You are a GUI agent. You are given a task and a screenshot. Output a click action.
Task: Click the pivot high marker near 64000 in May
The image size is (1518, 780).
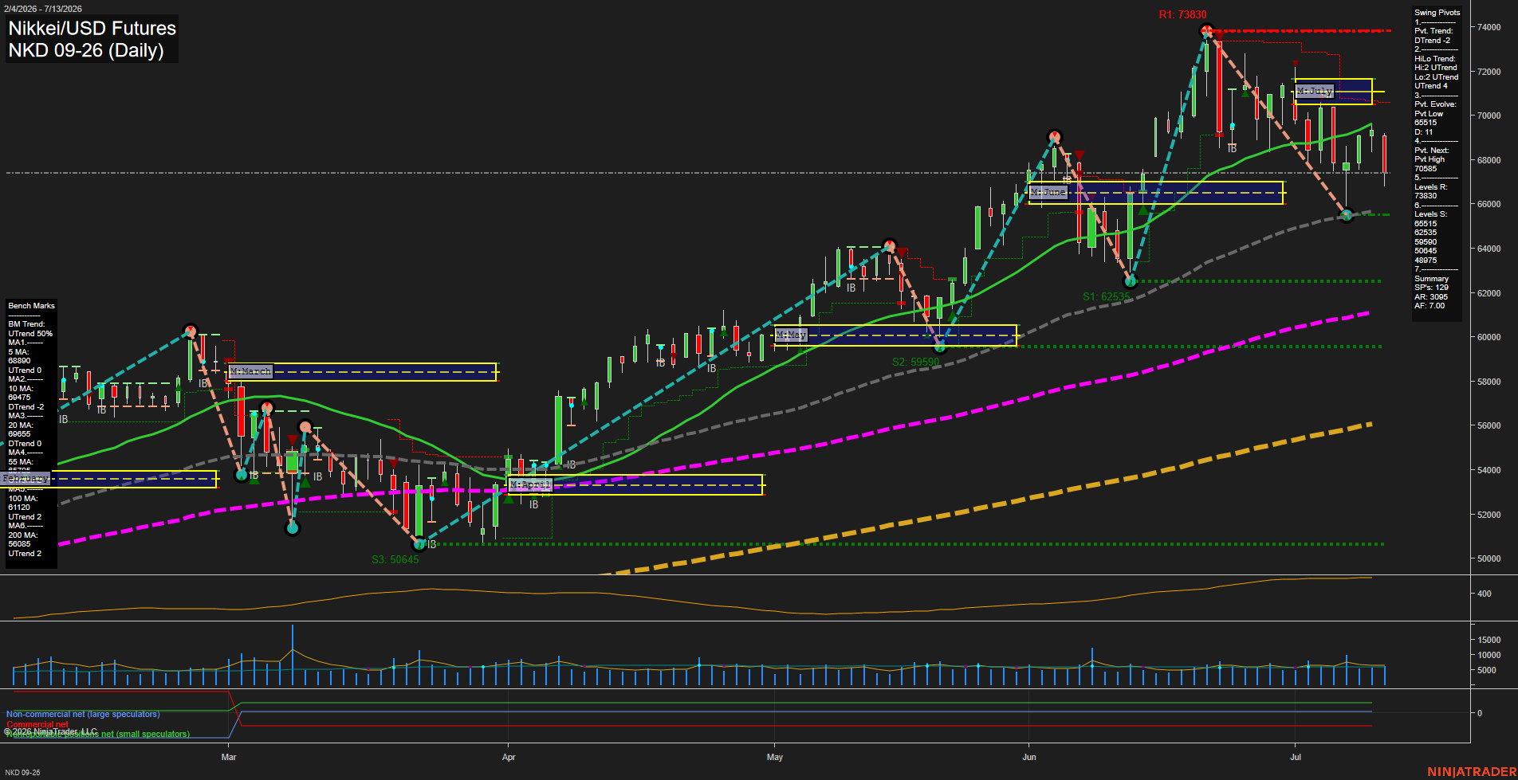[x=890, y=245]
